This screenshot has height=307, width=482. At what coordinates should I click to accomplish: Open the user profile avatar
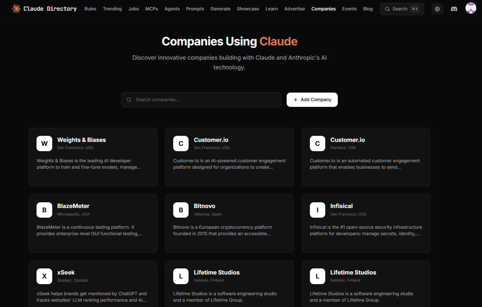pos(471,8)
